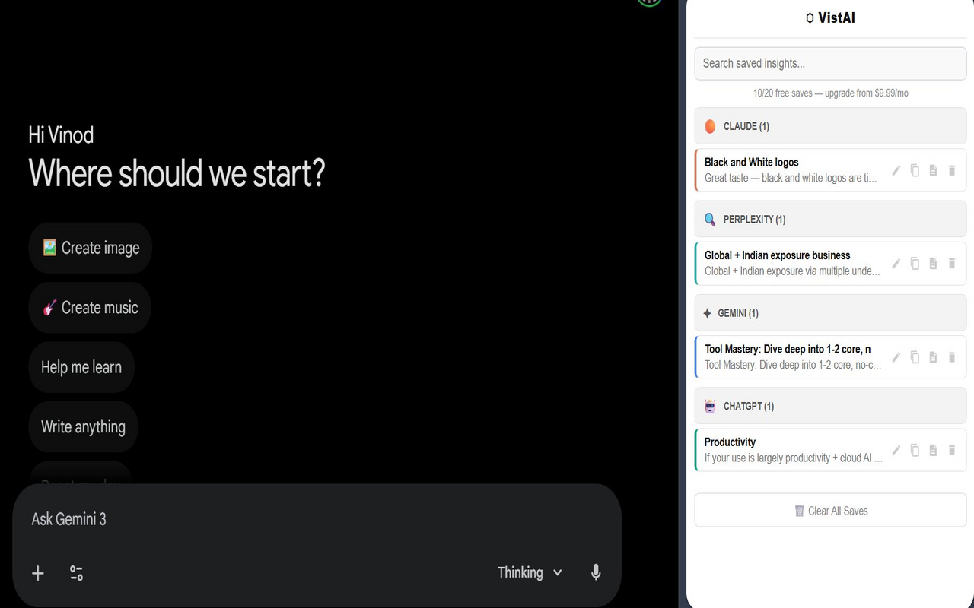Screen dimensions: 974x608
Task: Open document icon for Productivity save
Action: coord(933,450)
